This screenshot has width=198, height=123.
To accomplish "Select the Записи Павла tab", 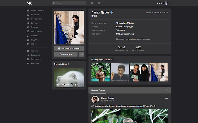I will click(97, 90).
